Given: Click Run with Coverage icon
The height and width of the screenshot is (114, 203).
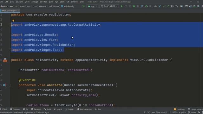Looking at the screenshot, I should [x=138, y=6].
